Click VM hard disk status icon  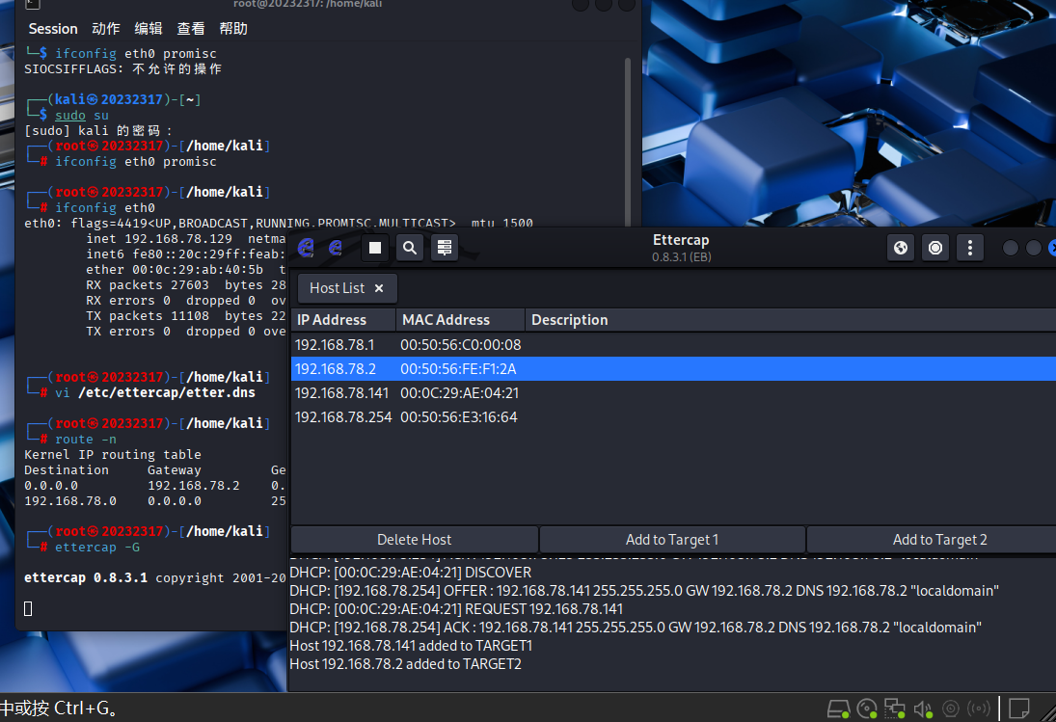pyautogui.click(x=838, y=709)
